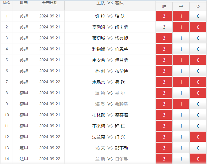Image resolution: width=207 pixels, height=164 pixels.
Task: Select loss 0 for 利物浦 VS 伯恩茅
Action: point(198,49)
